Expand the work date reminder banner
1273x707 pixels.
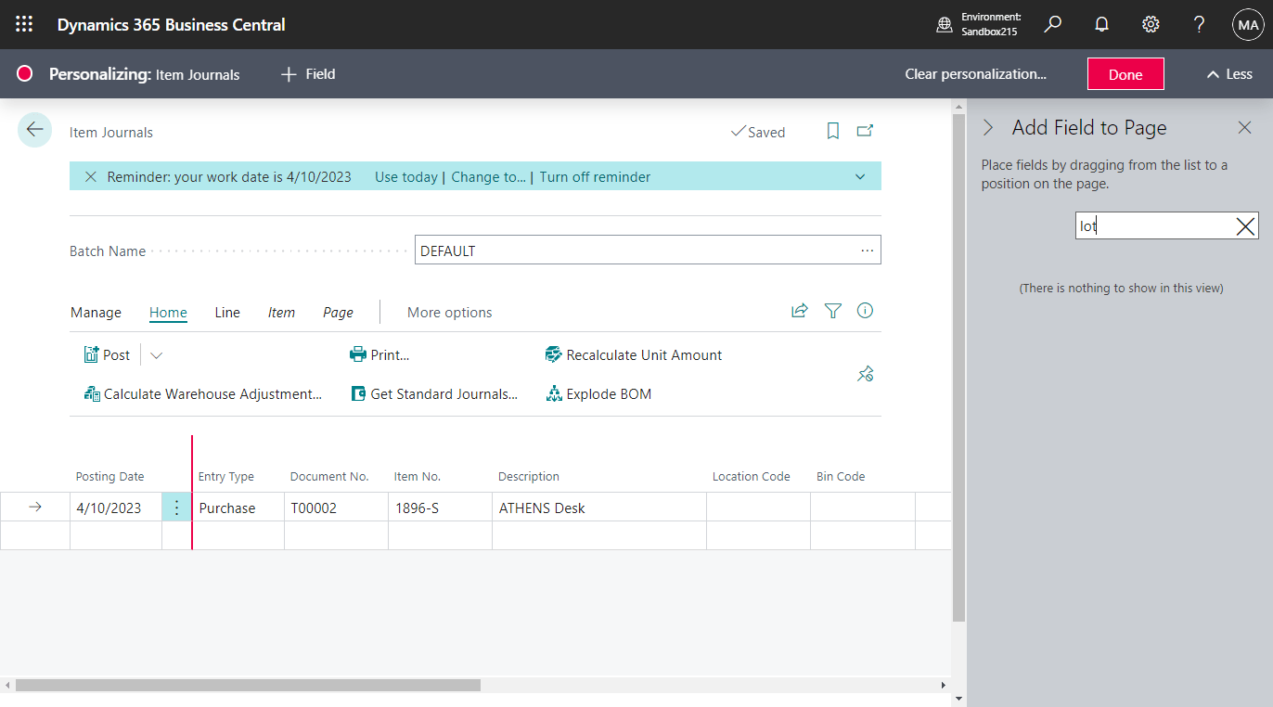859,175
